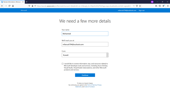Open a new browser tab

tap(27, 2)
